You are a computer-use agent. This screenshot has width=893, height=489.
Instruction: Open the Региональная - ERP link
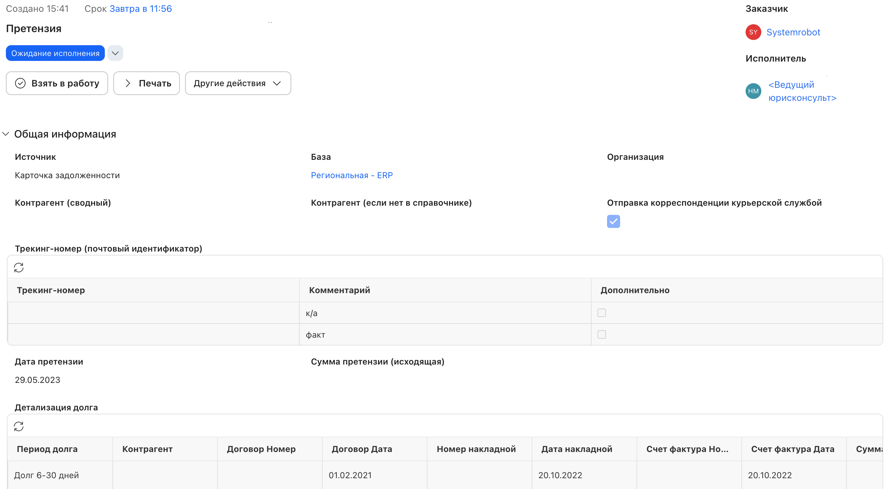[x=351, y=175]
